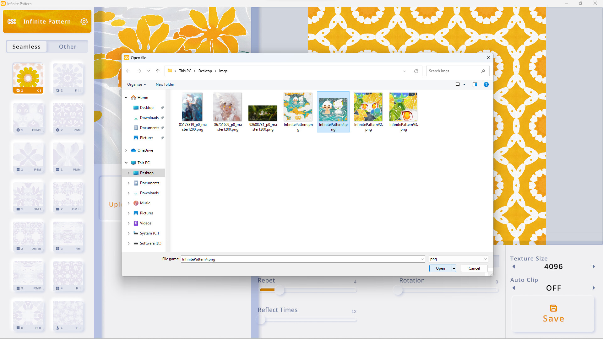The height and width of the screenshot is (339, 603).
Task: Click the Save icon in the right panel
Action: tap(553, 308)
